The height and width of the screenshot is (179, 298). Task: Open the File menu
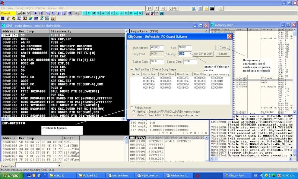click(3, 8)
